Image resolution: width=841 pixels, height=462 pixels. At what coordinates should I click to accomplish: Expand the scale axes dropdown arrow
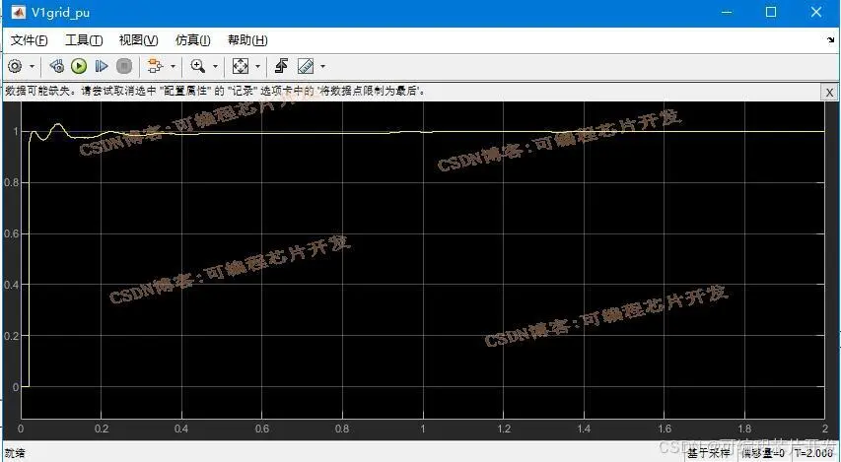[257, 66]
